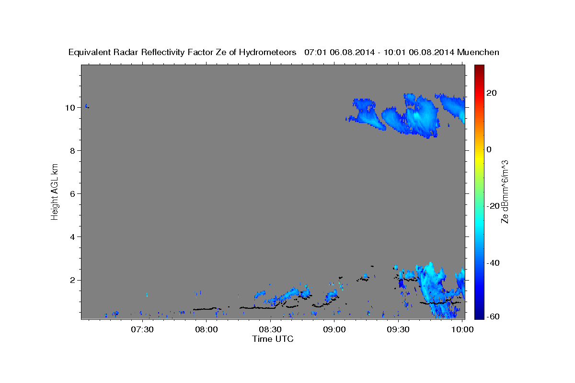This screenshot has height=383, width=575.
Task: Click the '09:00' time axis label
Action: coord(334,330)
